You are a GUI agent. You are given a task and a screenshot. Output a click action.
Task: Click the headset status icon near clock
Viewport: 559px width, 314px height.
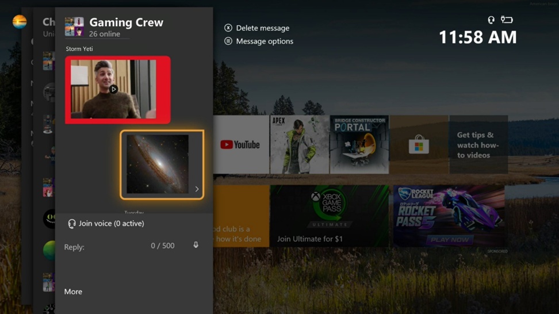click(491, 20)
